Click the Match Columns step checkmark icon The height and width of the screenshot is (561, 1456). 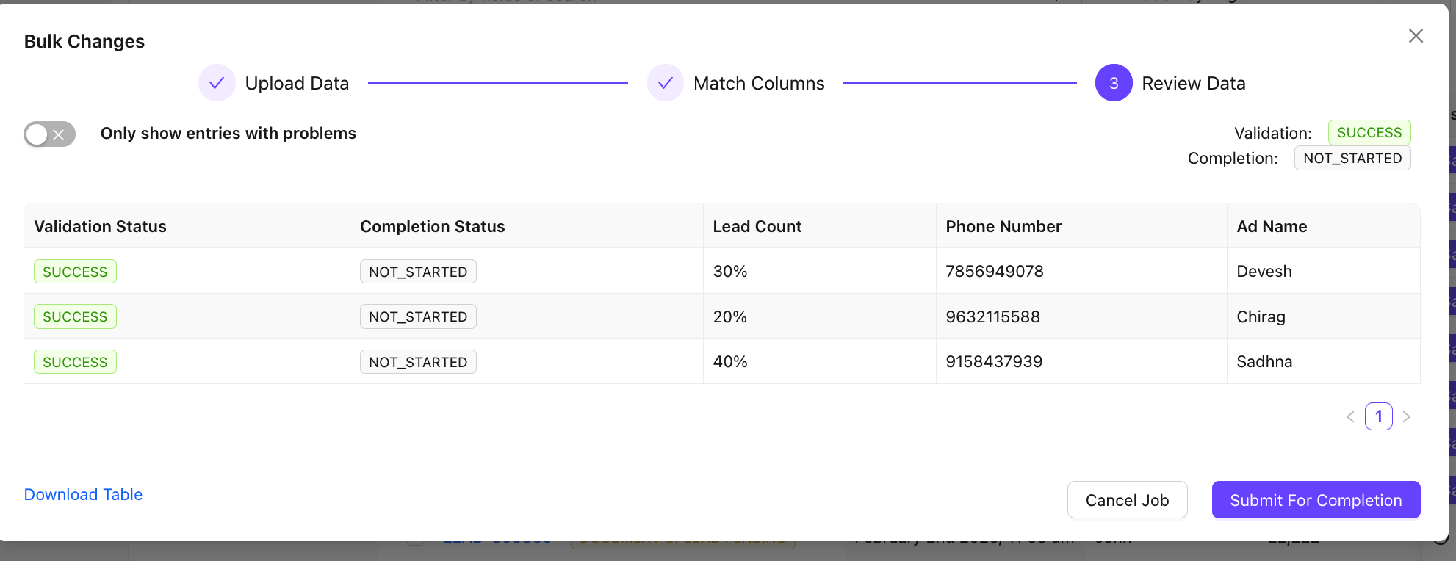point(665,83)
